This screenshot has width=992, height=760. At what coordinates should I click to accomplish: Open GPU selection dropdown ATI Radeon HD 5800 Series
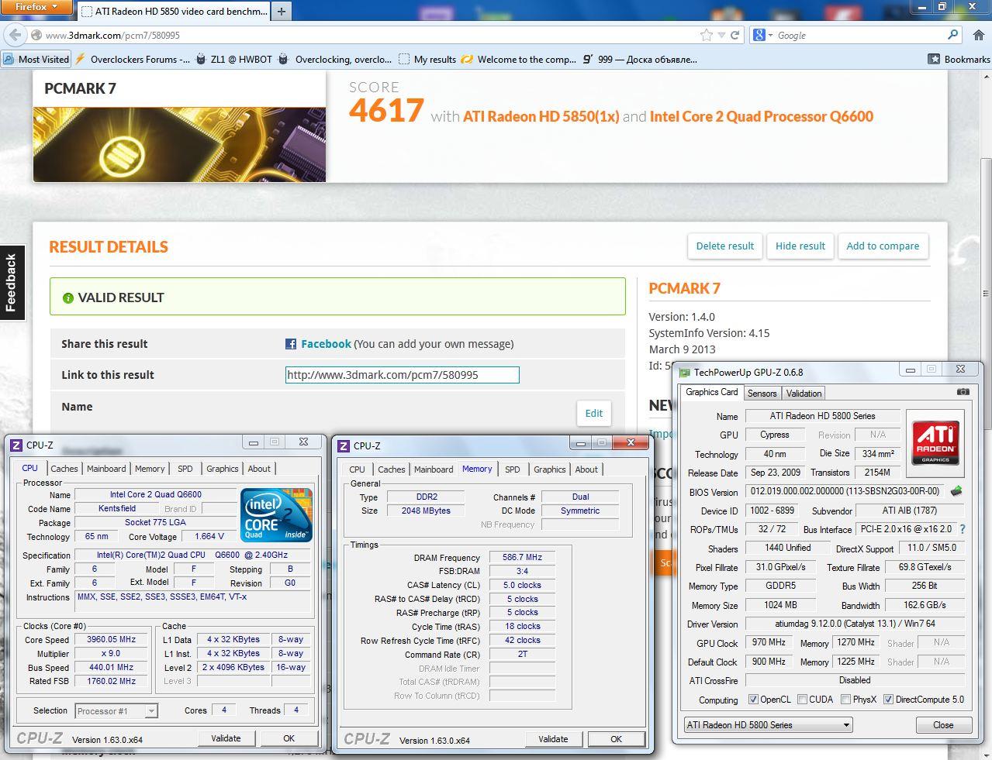[768, 725]
